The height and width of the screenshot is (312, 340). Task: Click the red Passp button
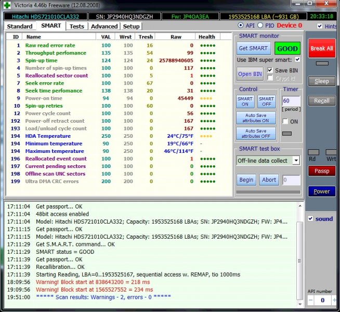pyautogui.click(x=321, y=171)
